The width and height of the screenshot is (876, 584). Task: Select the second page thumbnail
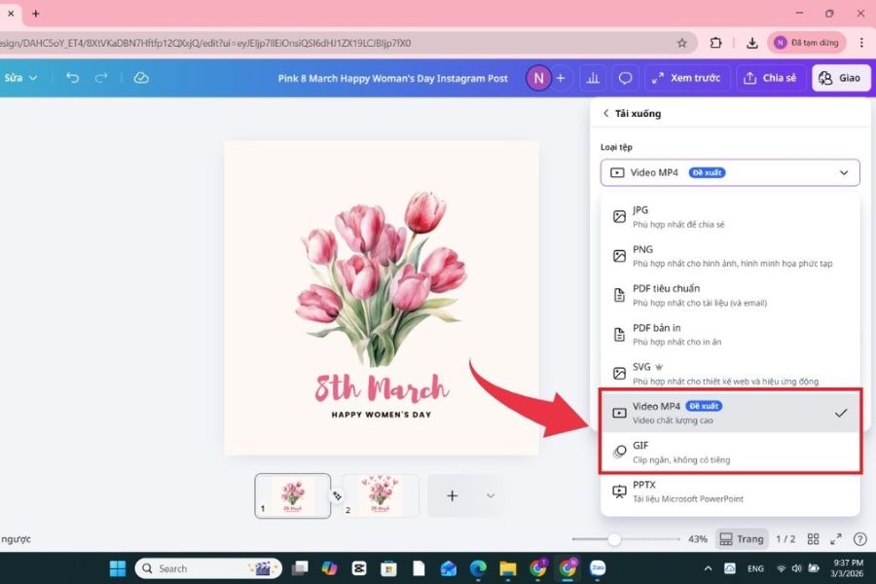coord(380,495)
